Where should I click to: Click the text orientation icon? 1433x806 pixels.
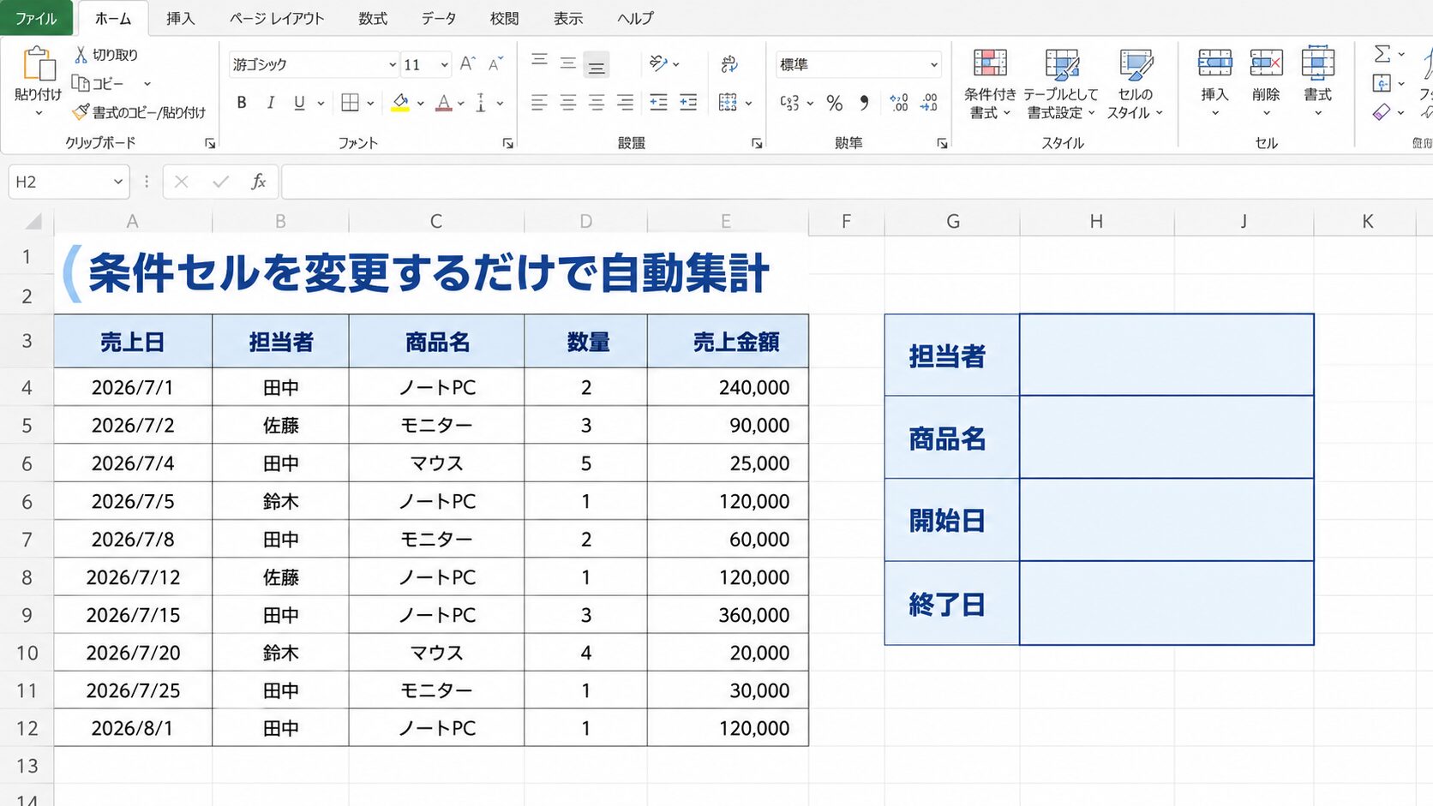pos(658,63)
